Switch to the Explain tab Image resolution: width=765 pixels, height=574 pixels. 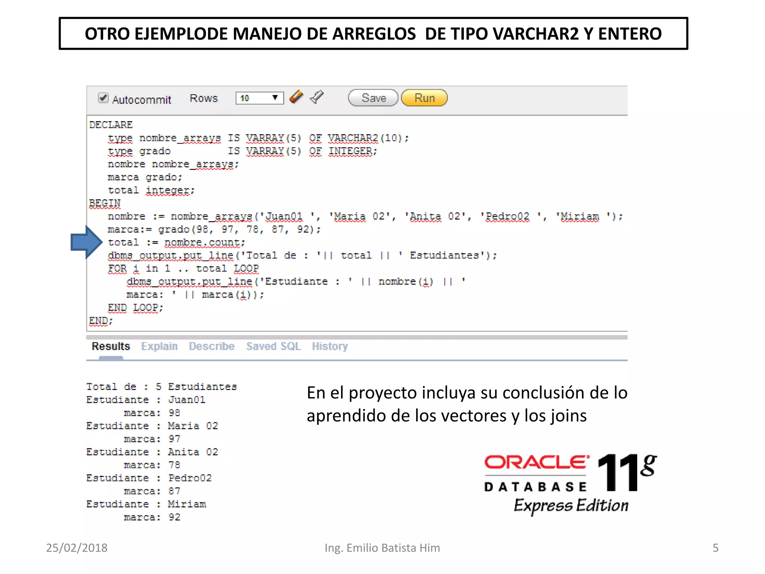[159, 346]
